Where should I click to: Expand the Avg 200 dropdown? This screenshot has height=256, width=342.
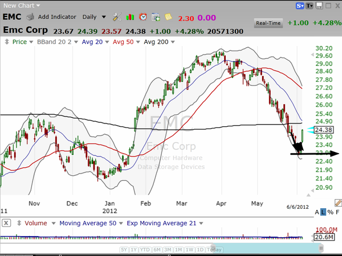(x=173, y=42)
